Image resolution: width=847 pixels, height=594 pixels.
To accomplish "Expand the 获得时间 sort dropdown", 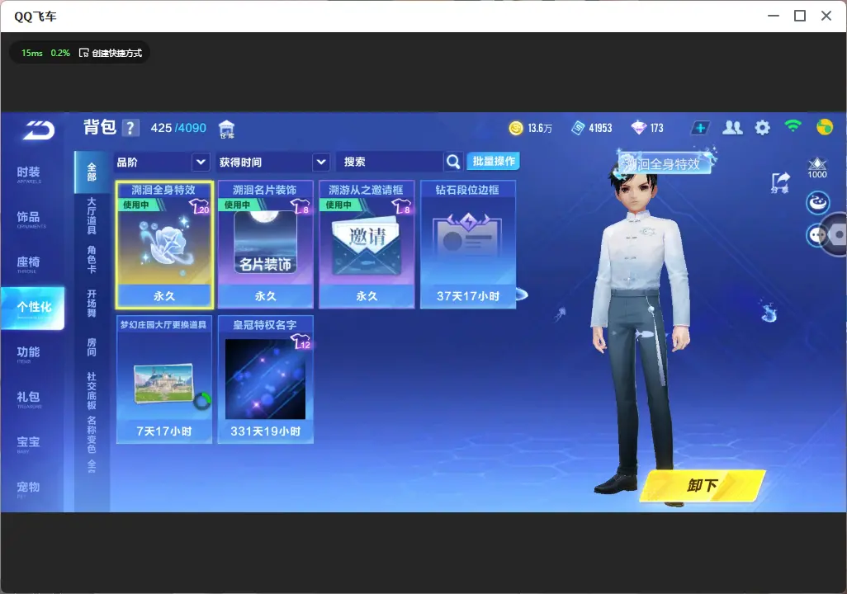I will (x=321, y=162).
